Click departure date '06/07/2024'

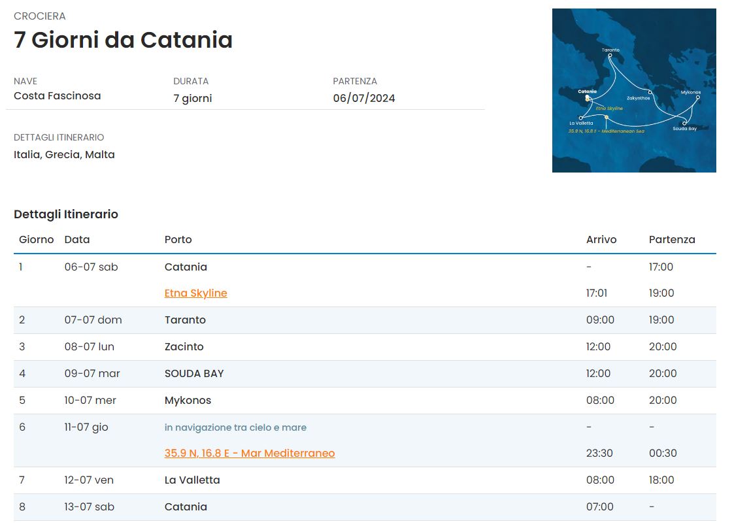tap(364, 98)
